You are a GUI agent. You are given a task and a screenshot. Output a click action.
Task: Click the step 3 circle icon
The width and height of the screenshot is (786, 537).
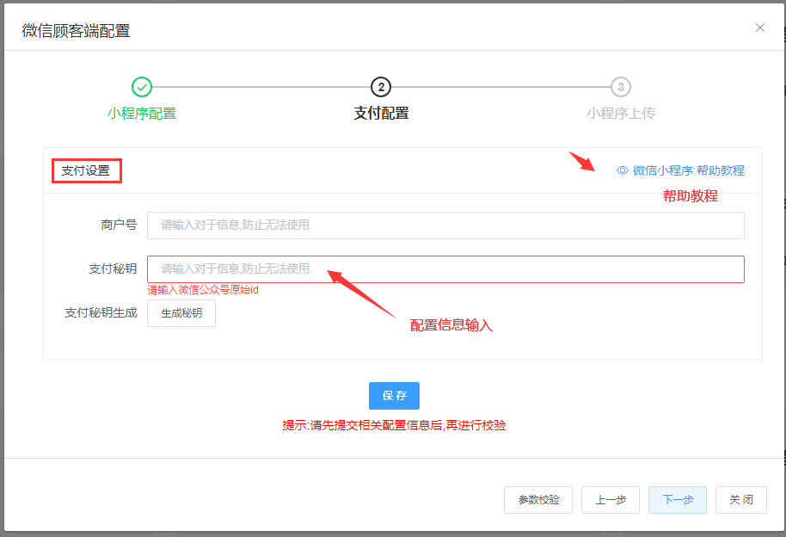click(x=621, y=87)
